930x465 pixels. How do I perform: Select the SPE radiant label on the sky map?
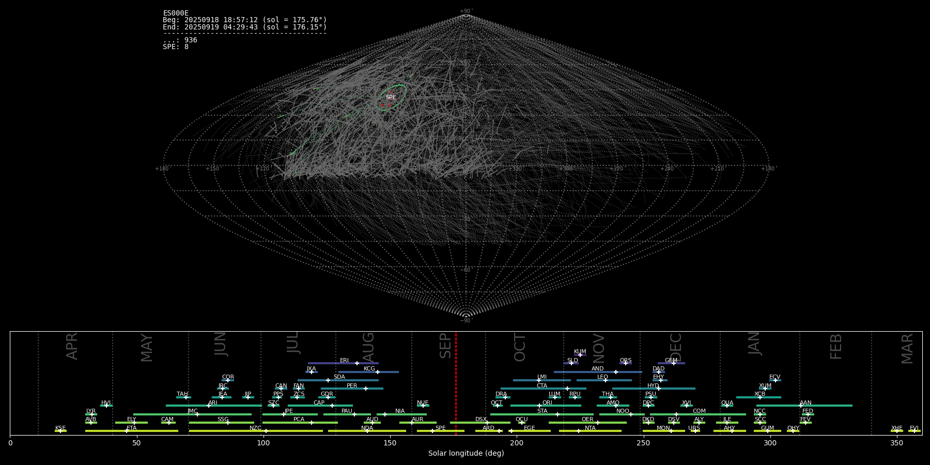pos(391,98)
